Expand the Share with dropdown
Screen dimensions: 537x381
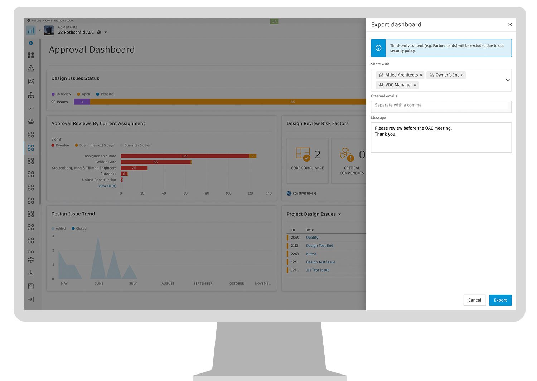[x=508, y=80]
